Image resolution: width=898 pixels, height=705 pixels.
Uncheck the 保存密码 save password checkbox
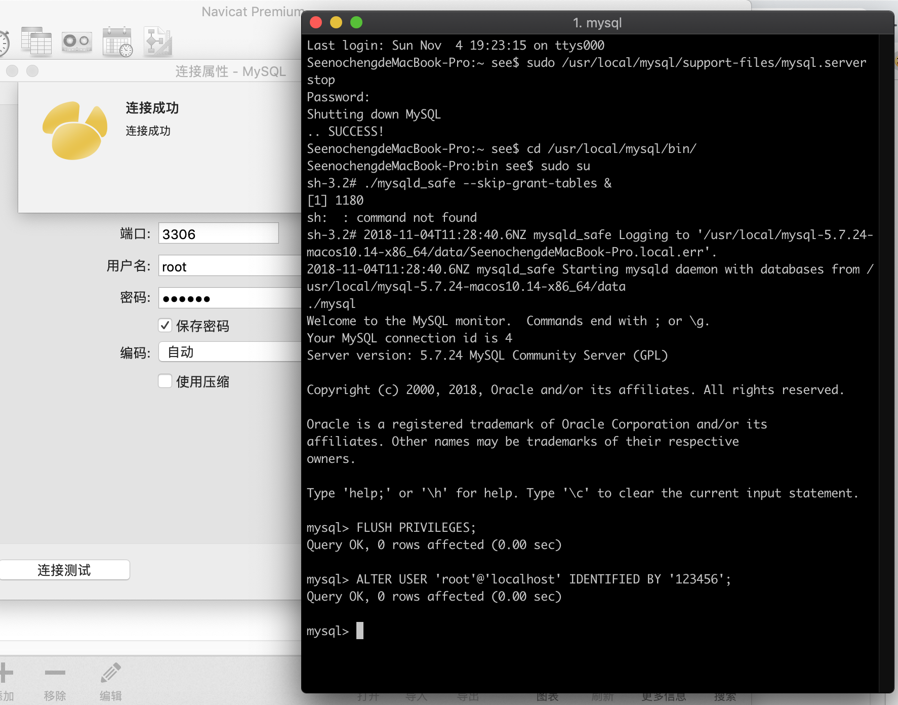(165, 325)
